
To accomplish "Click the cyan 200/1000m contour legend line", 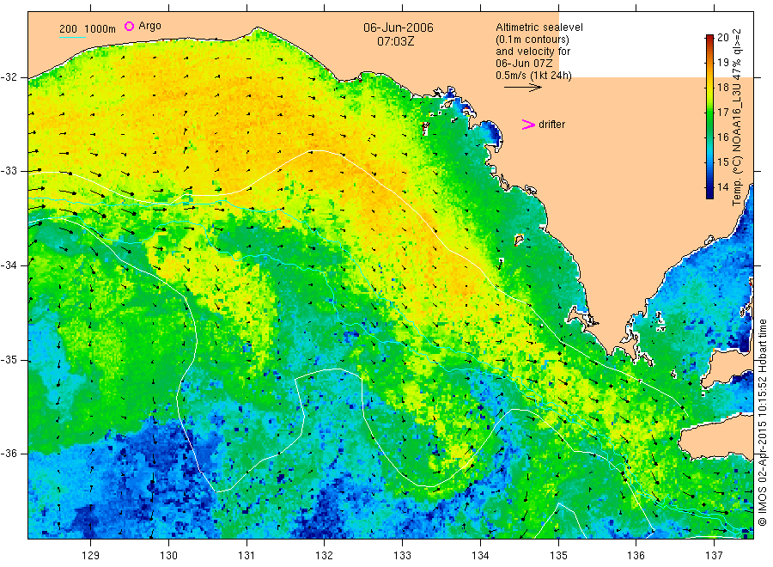I will click(x=72, y=37).
